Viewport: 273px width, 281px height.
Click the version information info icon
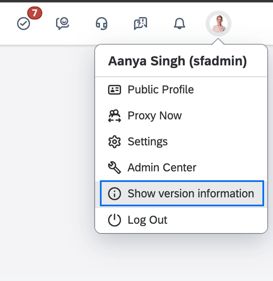(x=115, y=194)
